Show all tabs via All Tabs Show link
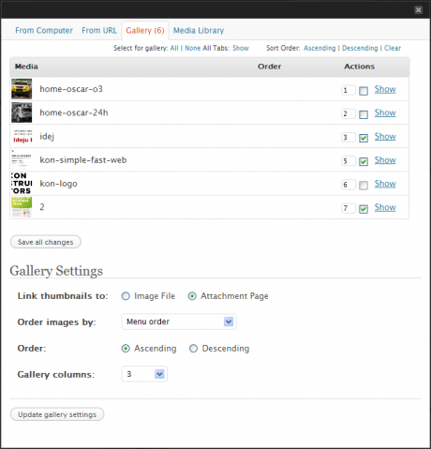431x449 pixels. tap(241, 48)
